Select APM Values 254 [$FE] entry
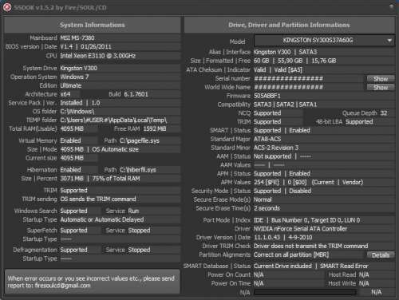The height and width of the screenshot is (300, 399). (x=267, y=183)
